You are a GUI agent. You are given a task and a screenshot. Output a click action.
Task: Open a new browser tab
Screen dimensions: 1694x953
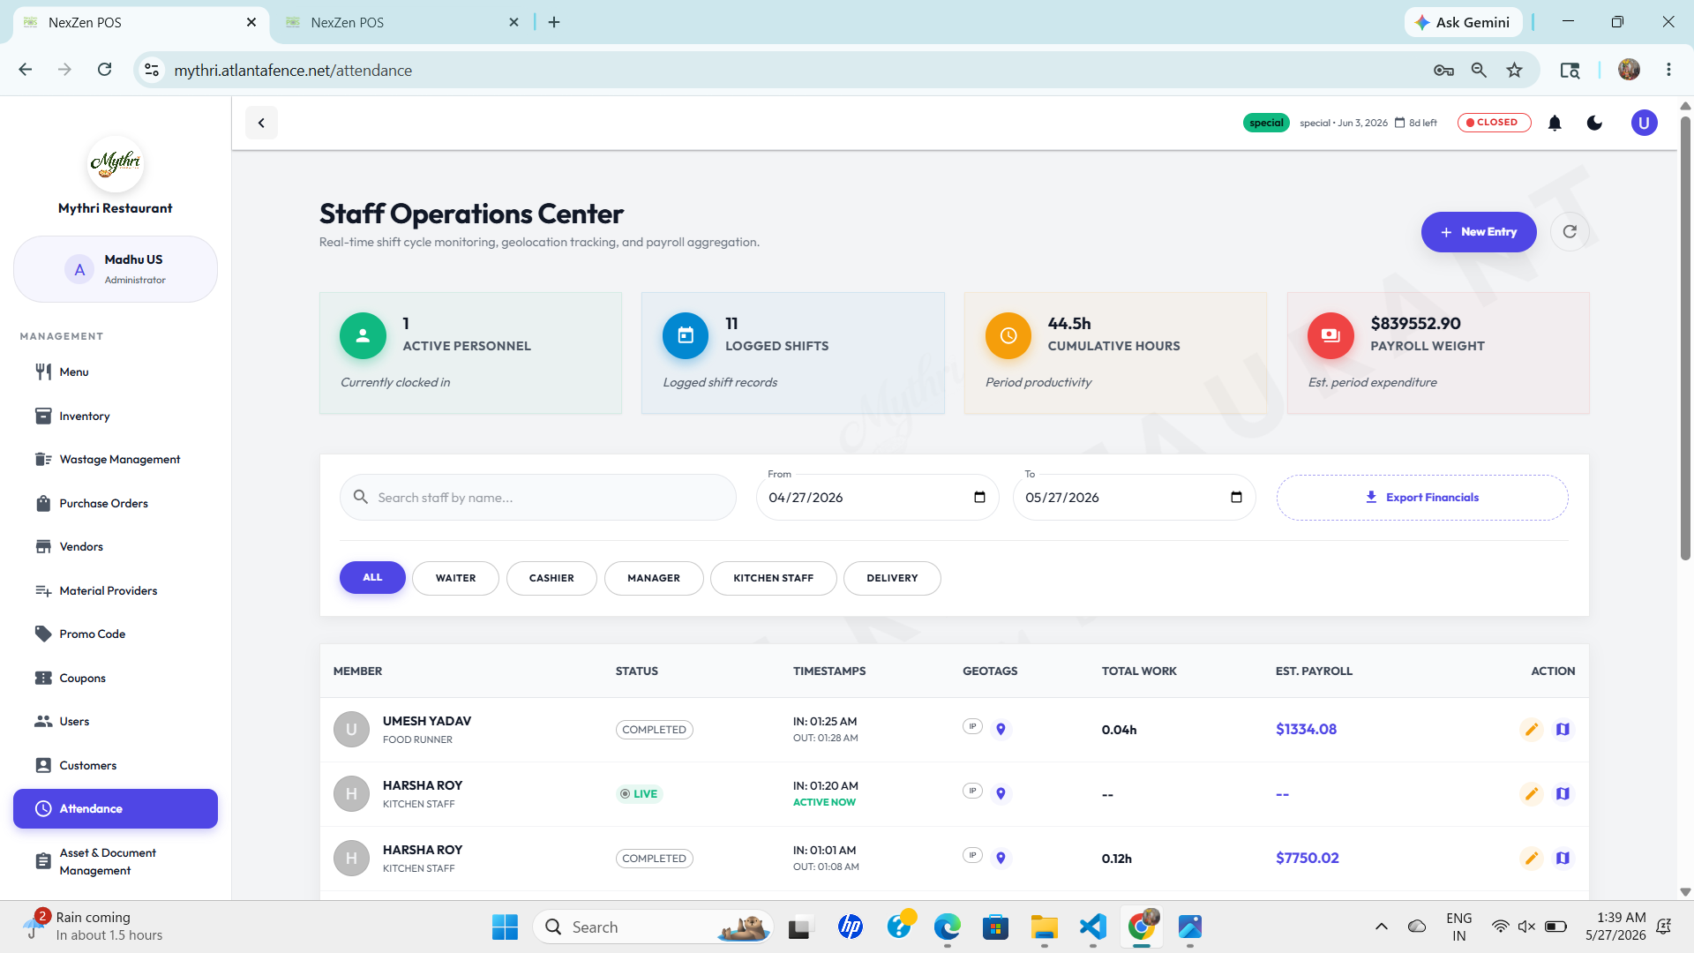coord(554,22)
